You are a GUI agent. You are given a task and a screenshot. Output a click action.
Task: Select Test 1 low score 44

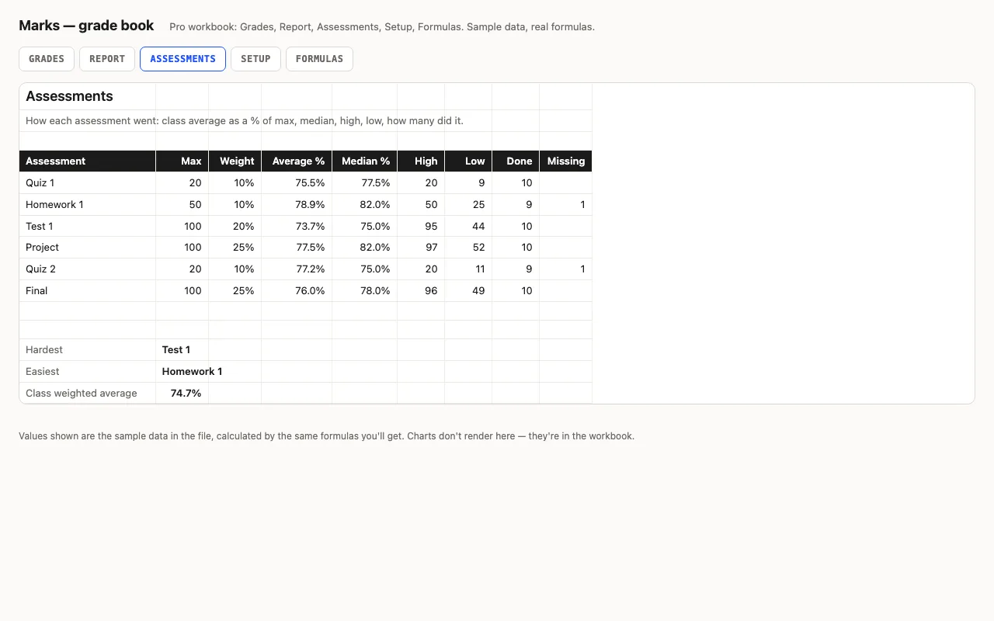click(x=468, y=227)
